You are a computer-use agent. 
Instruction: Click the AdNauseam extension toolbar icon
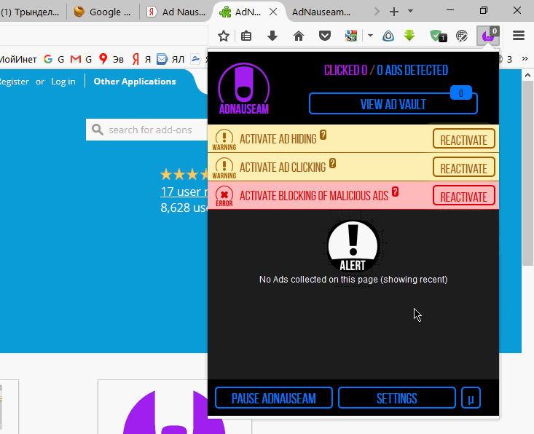pyautogui.click(x=487, y=35)
